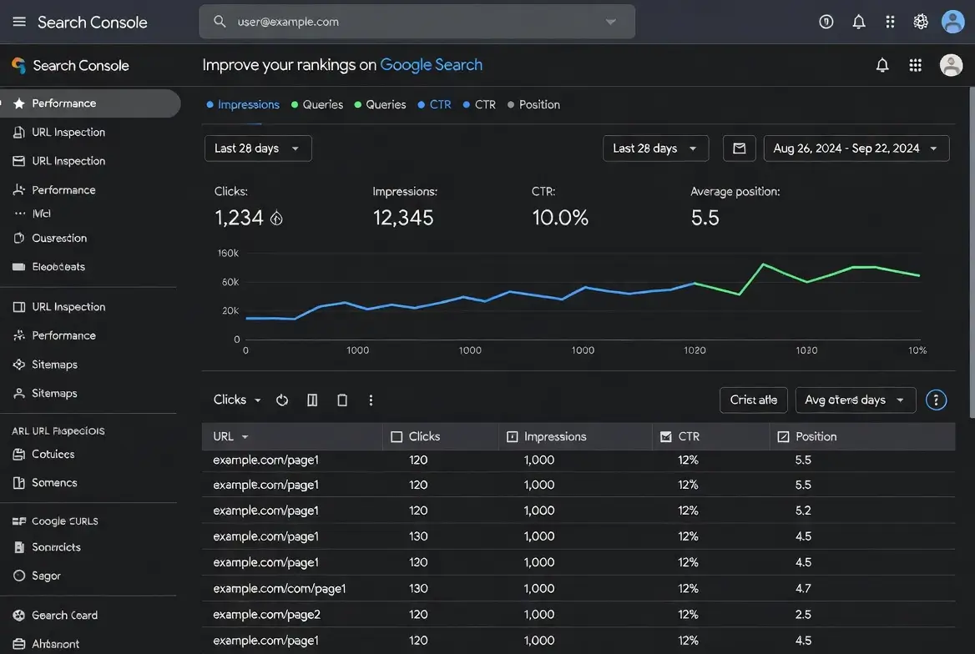Click the bell icon beside Google Search heading
Viewport: 975px width, 654px height.
(882, 65)
